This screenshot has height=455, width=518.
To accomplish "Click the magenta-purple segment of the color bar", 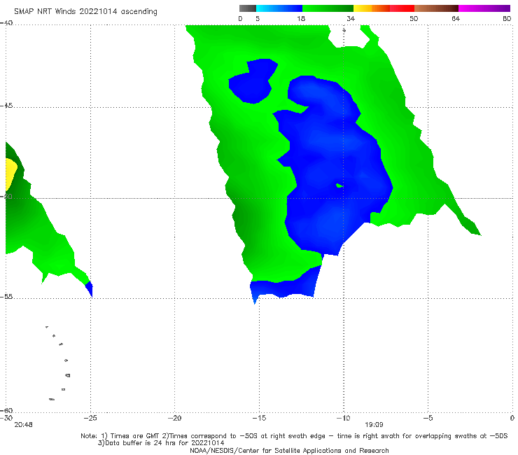I will [484, 8].
